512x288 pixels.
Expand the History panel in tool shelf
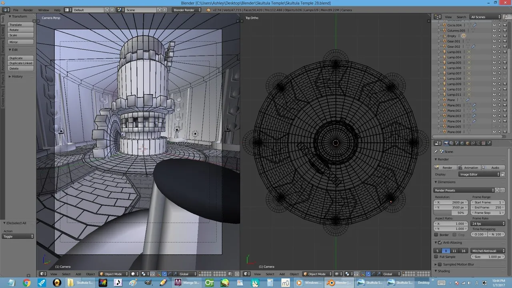coord(17,76)
